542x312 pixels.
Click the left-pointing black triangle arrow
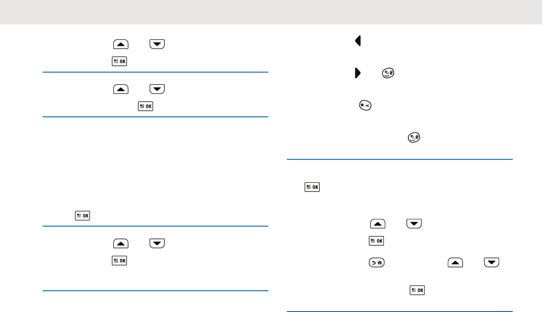point(358,41)
